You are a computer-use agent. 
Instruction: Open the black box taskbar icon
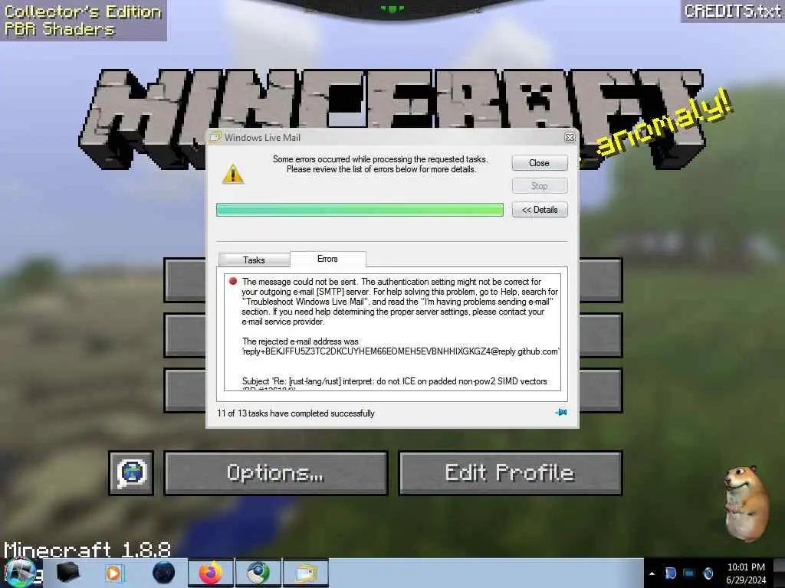click(x=67, y=573)
